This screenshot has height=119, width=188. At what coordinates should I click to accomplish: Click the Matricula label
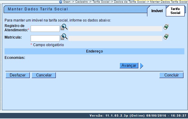coord(13,37)
